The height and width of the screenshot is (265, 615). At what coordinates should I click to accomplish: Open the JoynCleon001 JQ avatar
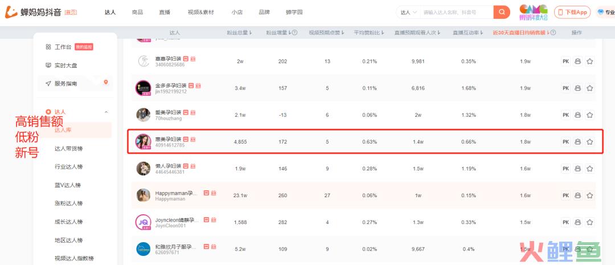point(143,222)
